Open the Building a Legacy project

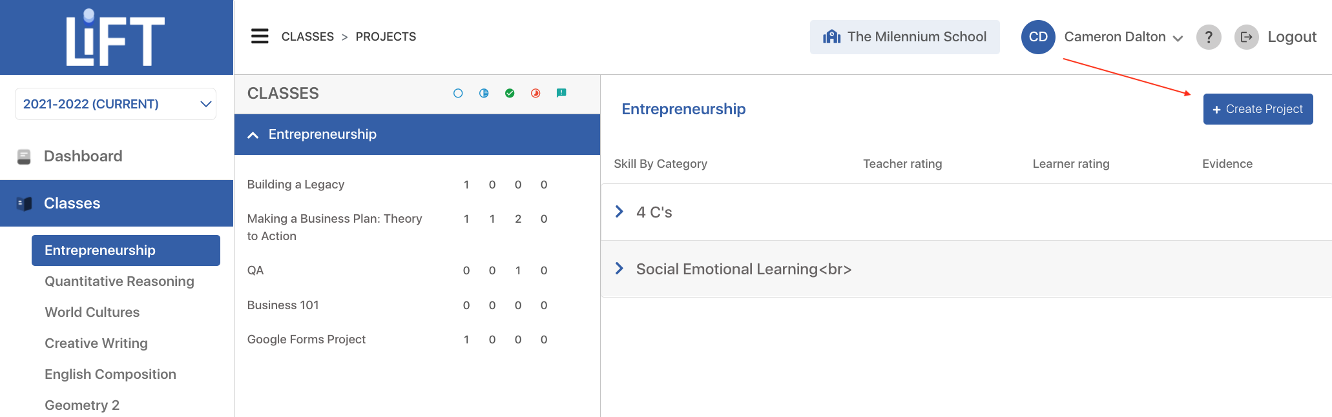click(x=296, y=185)
